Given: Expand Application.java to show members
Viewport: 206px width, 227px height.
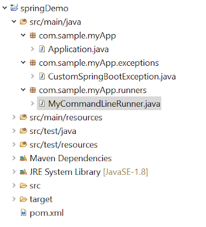Looking at the screenshot, I should [32, 49].
